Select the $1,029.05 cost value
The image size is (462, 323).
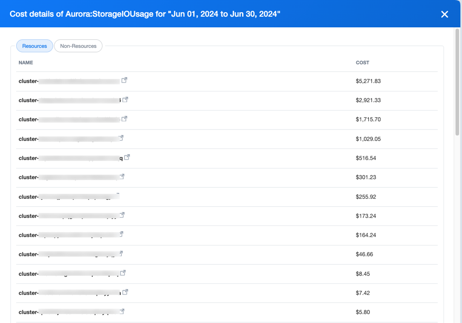[x=368, y=139]
